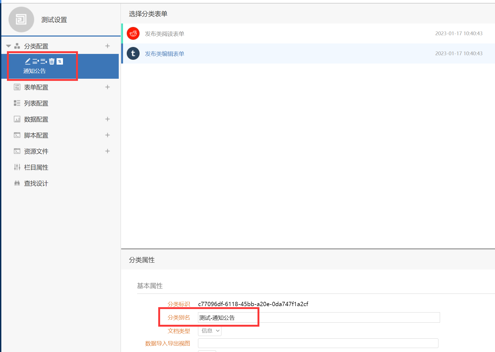Open the 文档类型 dropdown showing 信息
This screenshot has width=495, height=352.
tap(210, 331)
